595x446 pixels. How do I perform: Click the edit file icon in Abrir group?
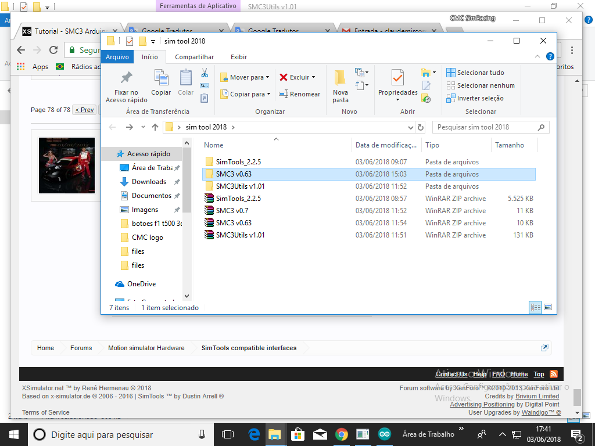[x=426, y=86]
